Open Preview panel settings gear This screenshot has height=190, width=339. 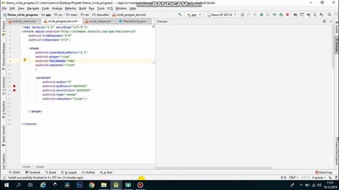click(x=324, y=21)
